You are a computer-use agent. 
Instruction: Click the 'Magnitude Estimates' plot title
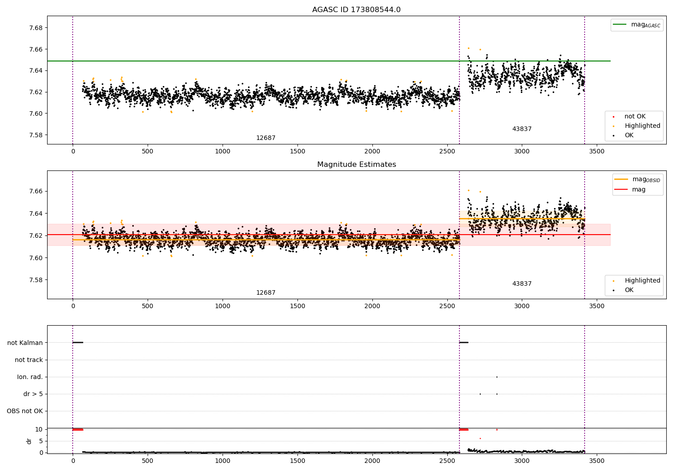[356, 165]
